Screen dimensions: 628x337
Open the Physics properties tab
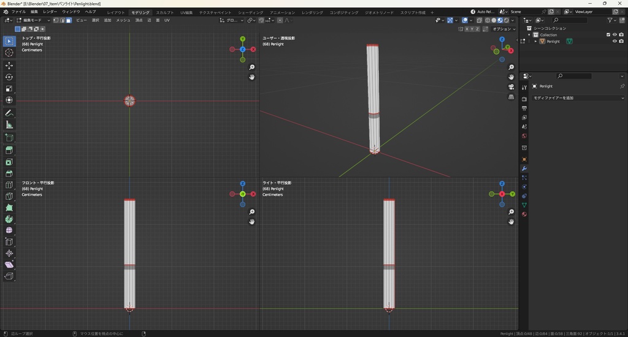[524, 186]
